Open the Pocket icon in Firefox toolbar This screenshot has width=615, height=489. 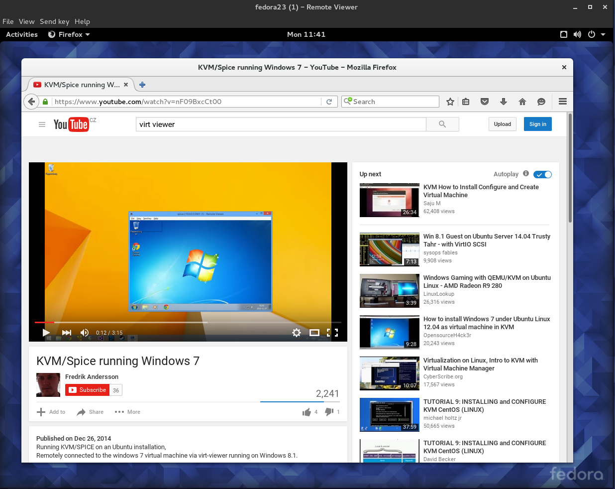[x=485, y=102]
